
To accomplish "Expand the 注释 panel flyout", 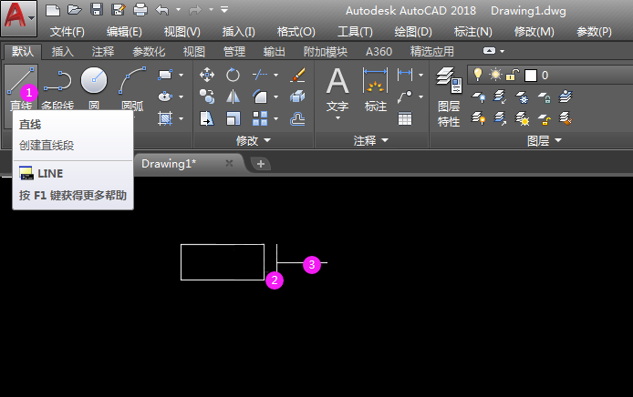I will point(371,140).
